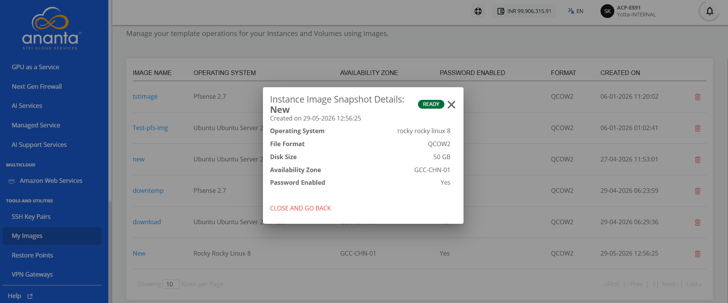Delete the Test-pfs-img image via trash icon
The height and width of the screenshot is (303, 728).
pos(697,128)
